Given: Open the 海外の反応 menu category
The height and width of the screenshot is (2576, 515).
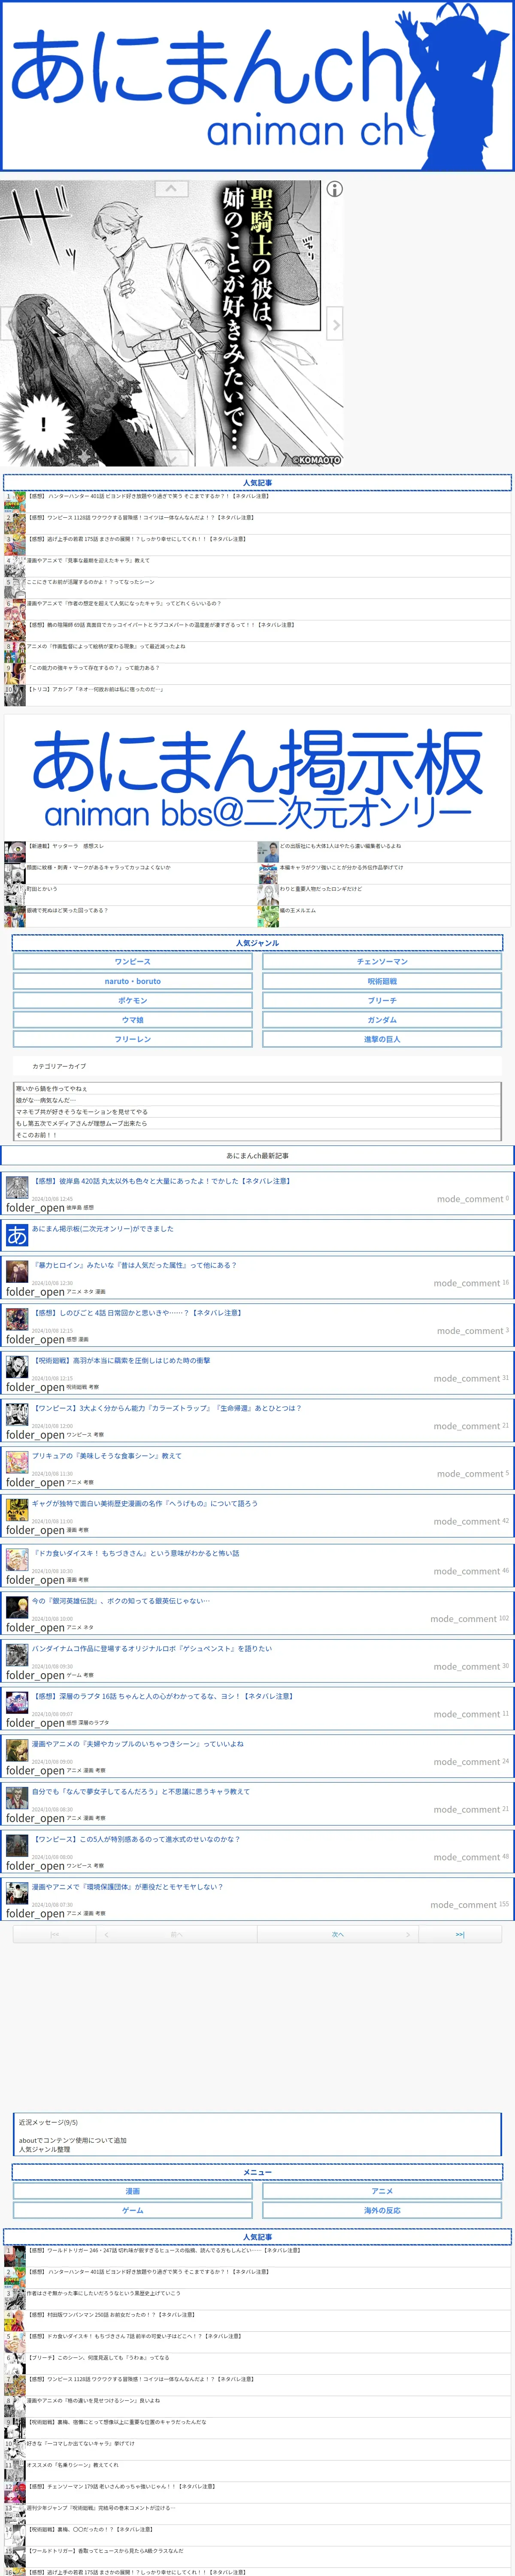Looking at the screenshot, I should pyautogui.click(x=382, y=2211).
